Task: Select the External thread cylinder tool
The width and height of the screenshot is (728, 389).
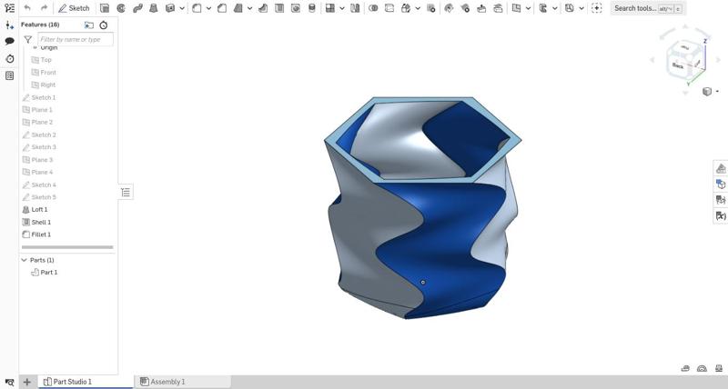Action: pyautogui.click(x=312, y=8)
